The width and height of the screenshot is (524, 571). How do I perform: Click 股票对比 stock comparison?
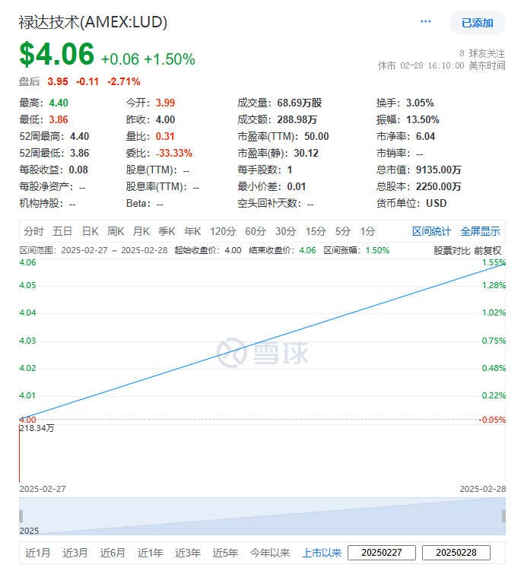[452, 251]
